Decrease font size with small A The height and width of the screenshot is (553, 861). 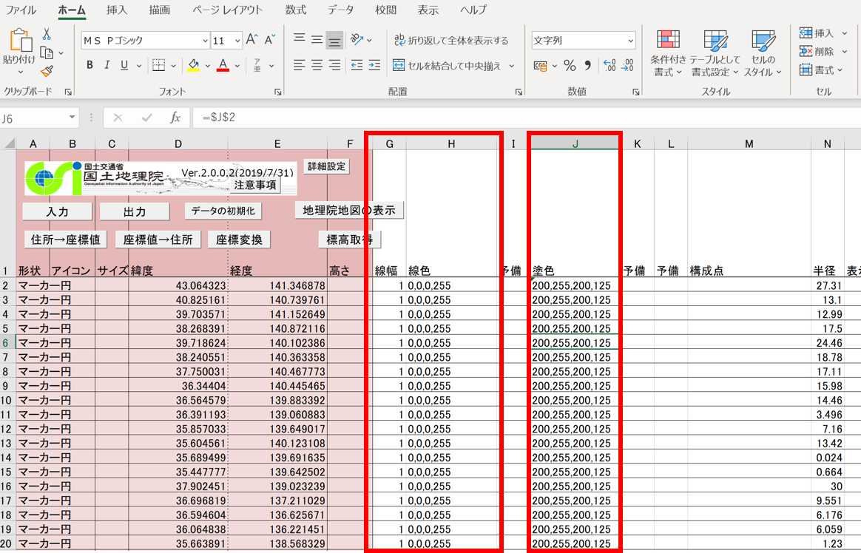pos(269,39)
